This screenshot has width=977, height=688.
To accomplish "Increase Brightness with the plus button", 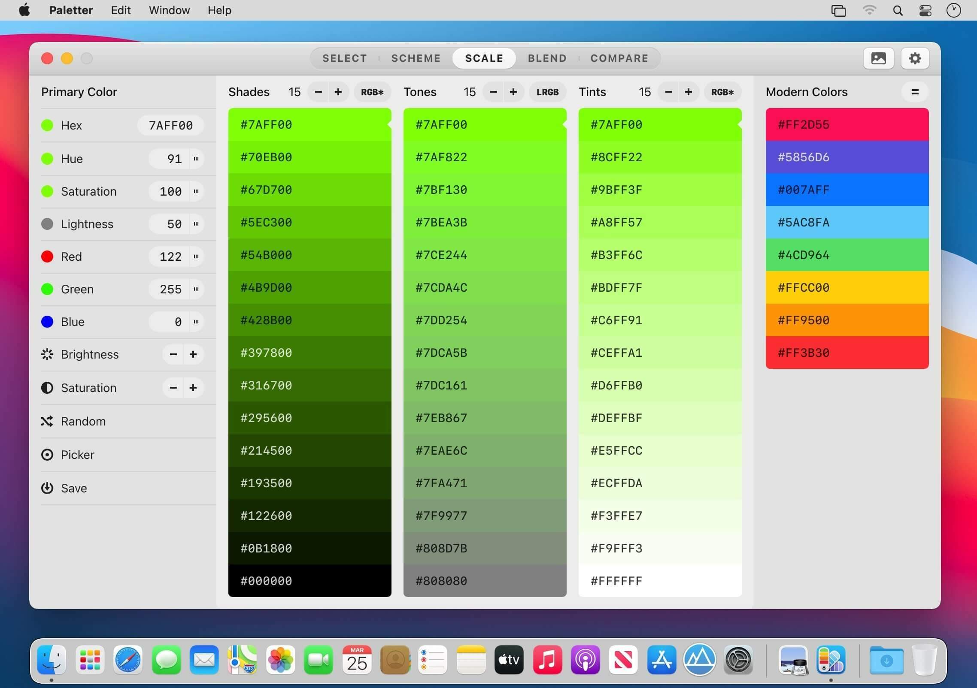I will tap(193, 354).
